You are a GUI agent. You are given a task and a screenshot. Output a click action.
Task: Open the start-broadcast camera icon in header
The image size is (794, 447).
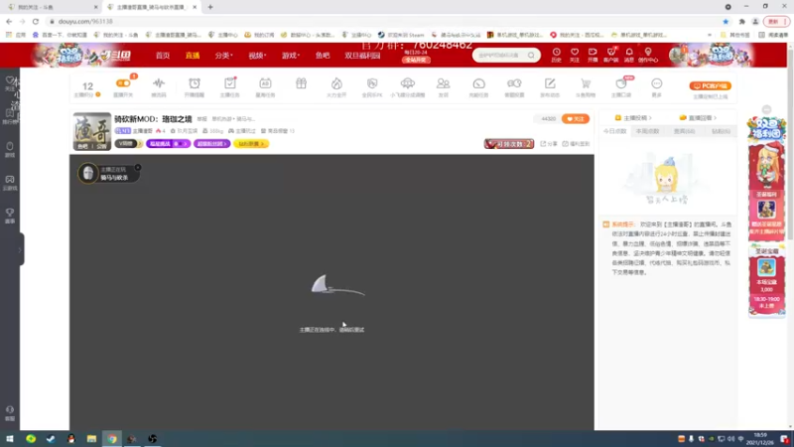[x=593, y=55]
